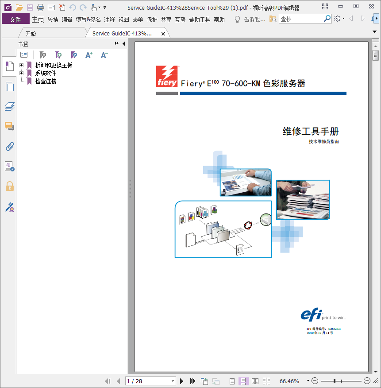Open the 帮助 ribbon tab
The width and height of the screenshot is (381, 388).
click(219, 19)
